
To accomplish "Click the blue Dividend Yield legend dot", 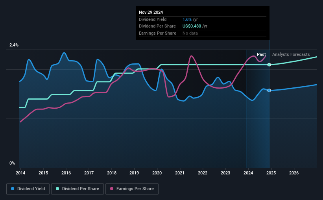I will click(x=13, y=189).
